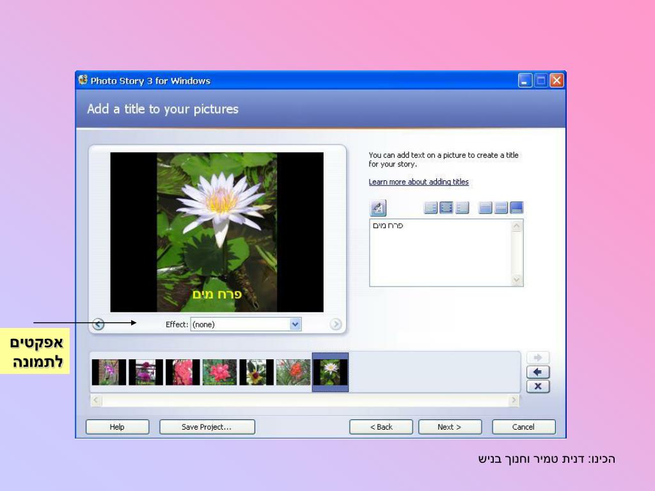Viewport: 655px width, 491px height.
Task: Go Back to the previous step
Action: [x=381, y=426]
